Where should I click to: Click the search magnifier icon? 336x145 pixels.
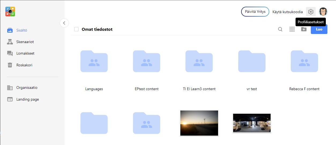point(280,29)
